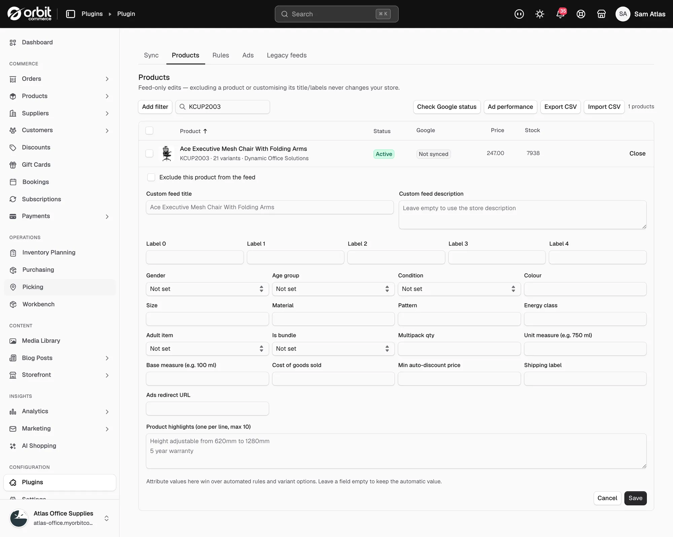Click the pause status icon in header
673x537 pixels.
coord(519,14)
